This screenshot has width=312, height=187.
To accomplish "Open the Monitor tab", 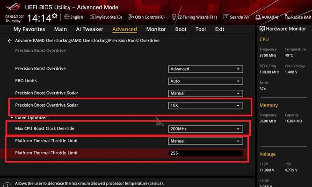I will pyautogui.click(x=156, y=29).
